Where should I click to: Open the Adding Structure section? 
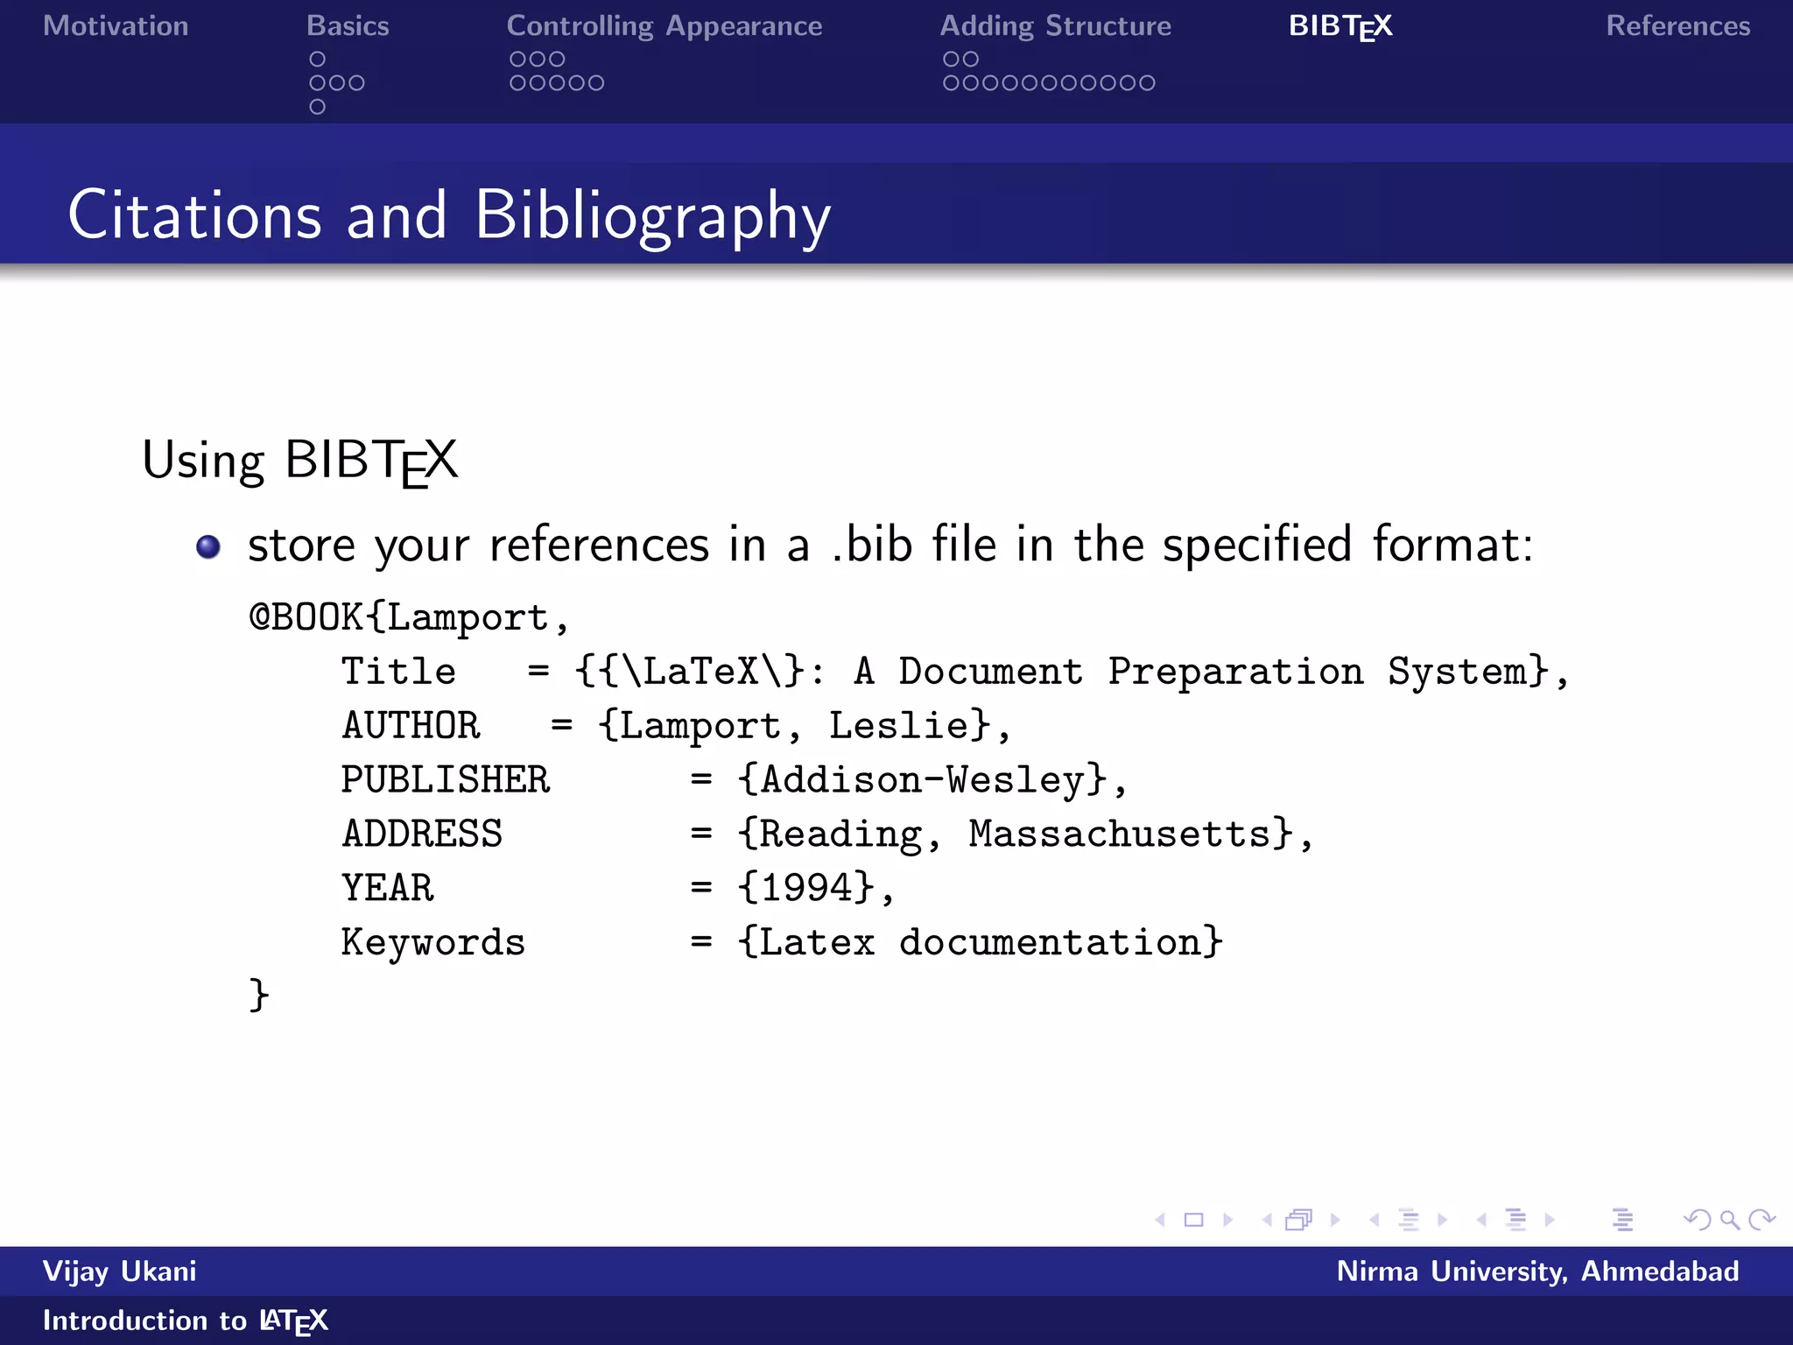(x=1055, y=26)
